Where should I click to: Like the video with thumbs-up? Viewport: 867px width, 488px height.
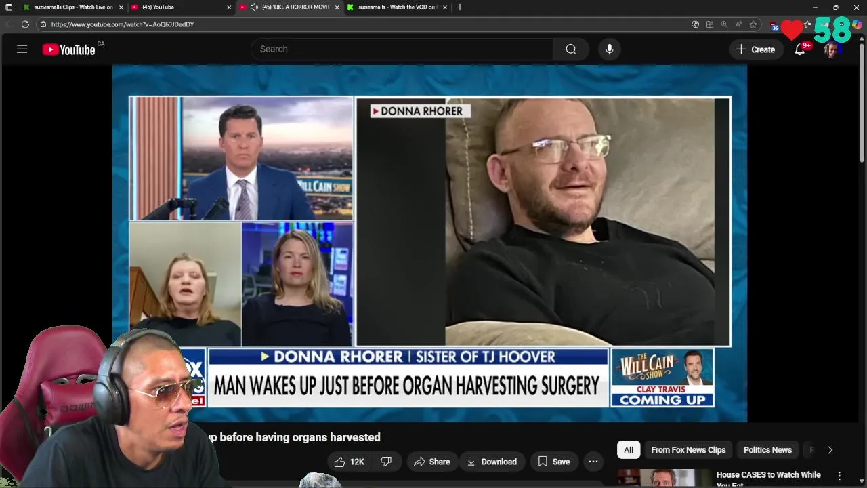350,462
